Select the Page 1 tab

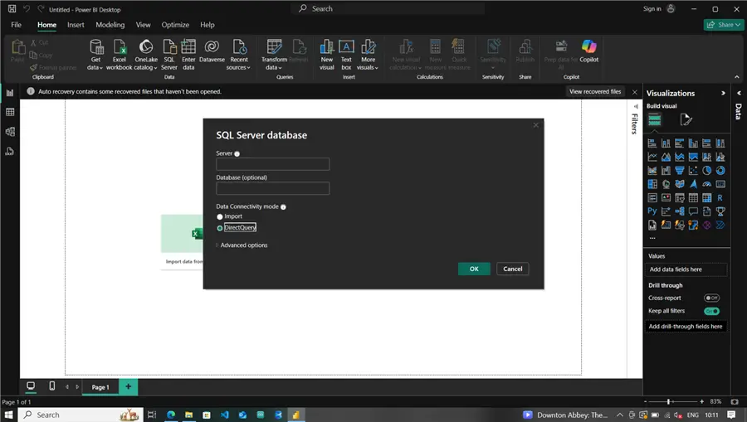point(100,387)
